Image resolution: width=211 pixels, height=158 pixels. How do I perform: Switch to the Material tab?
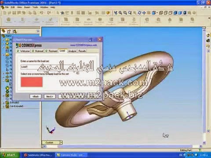pos(38,51)
